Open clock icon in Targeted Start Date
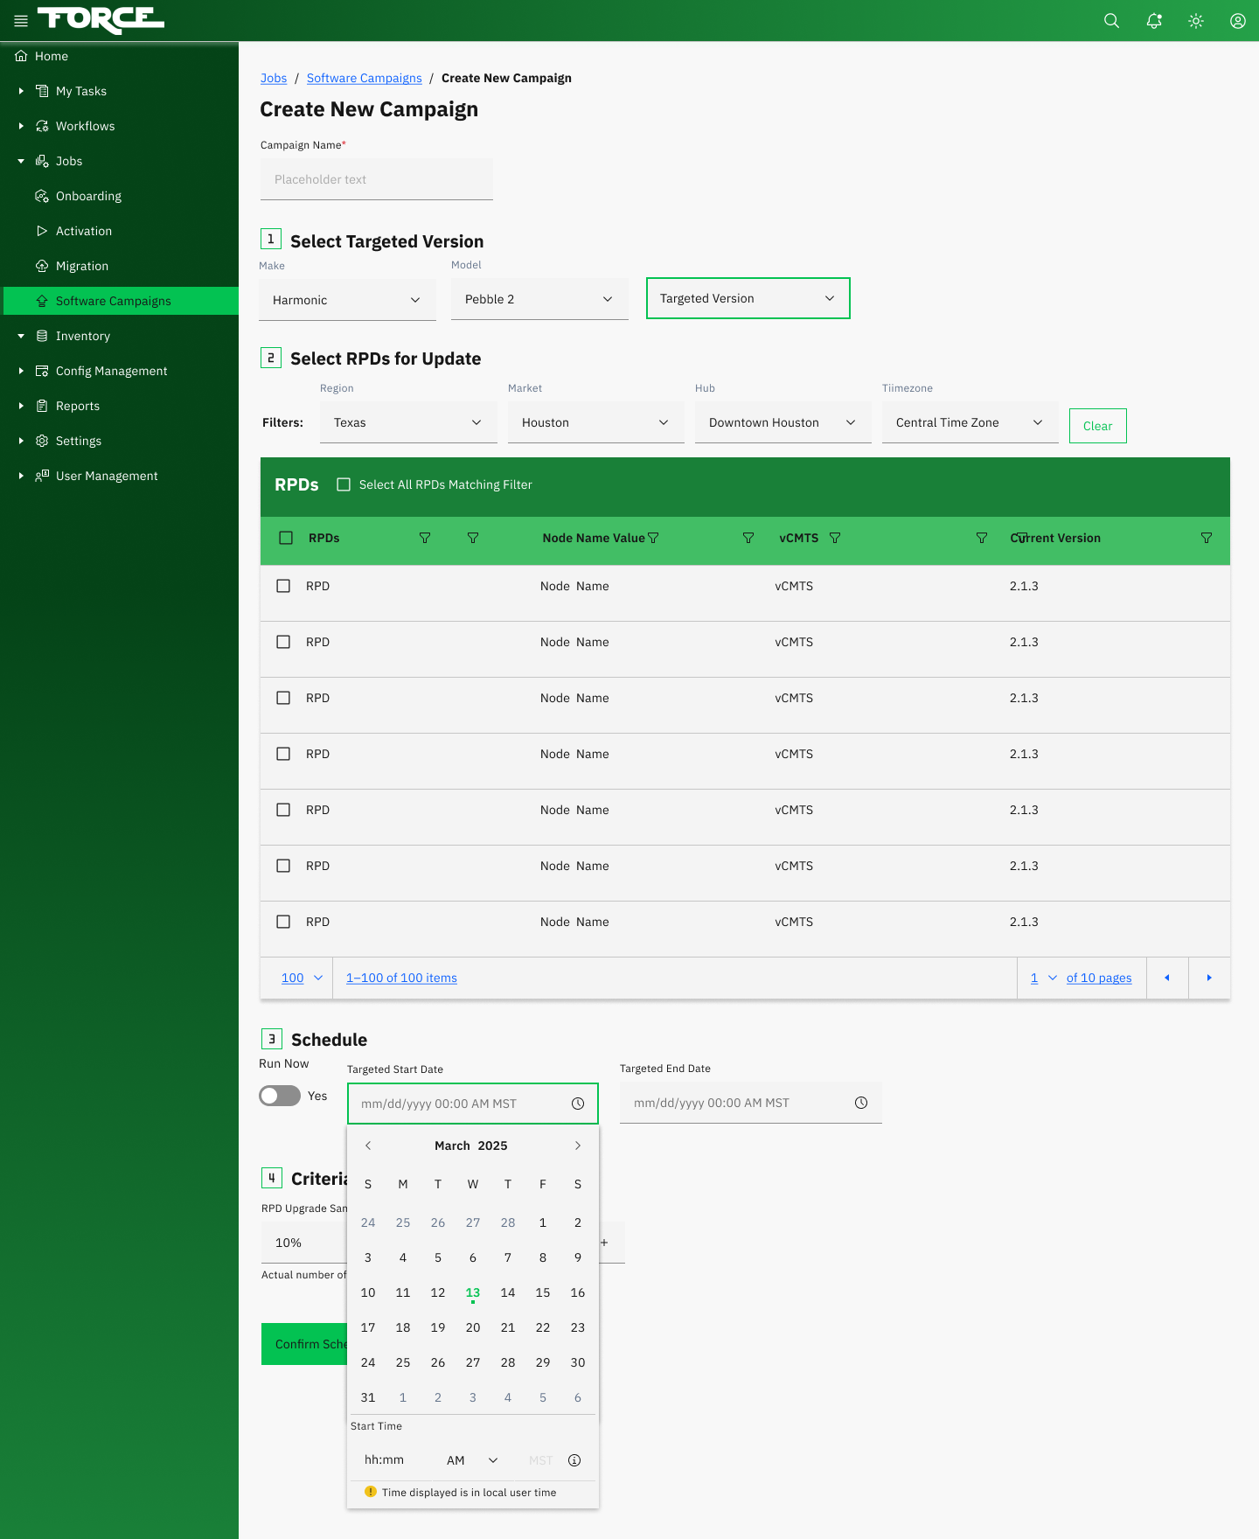This screenshot has height=1539, width=1259. (x=578, y=1104)
